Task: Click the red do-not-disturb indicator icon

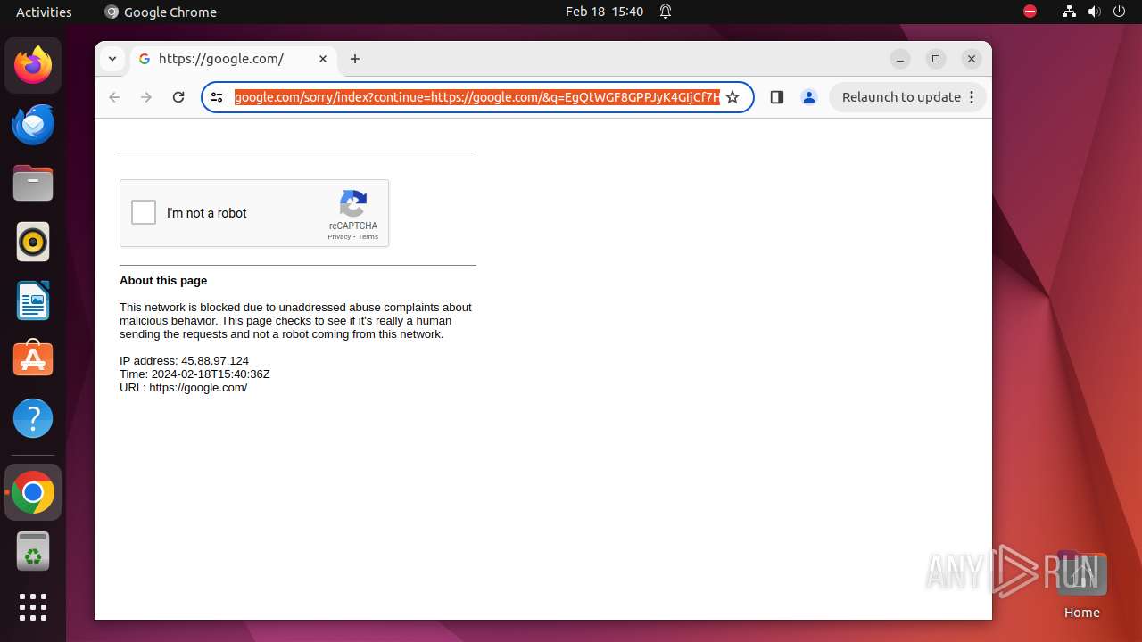Action: pyautogui.click(x=1030, y=12)
